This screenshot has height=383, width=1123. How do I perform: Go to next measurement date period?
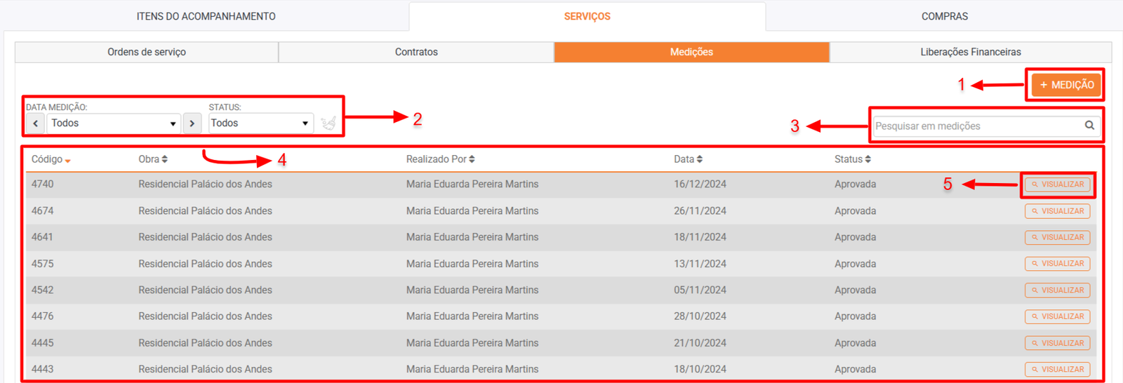[x=192, y=123]
